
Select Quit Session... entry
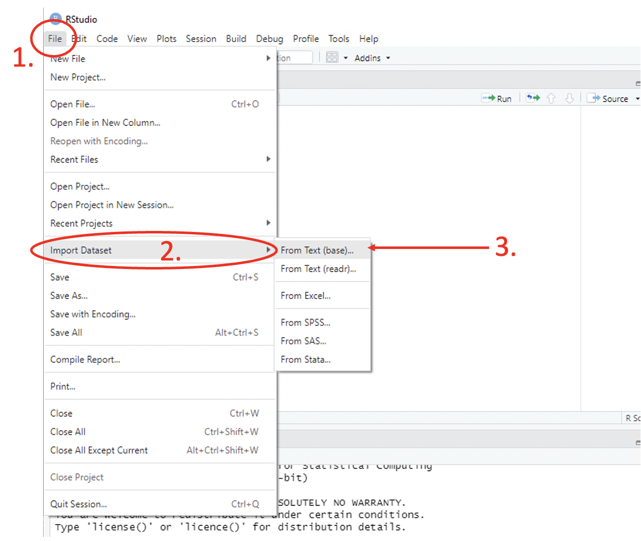pos(161,504)
